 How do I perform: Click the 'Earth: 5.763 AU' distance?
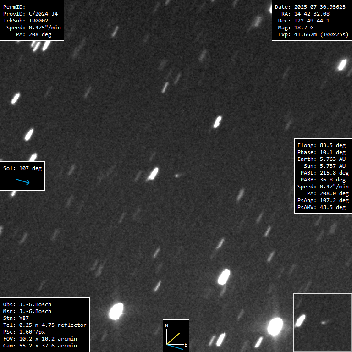(321, 159)
